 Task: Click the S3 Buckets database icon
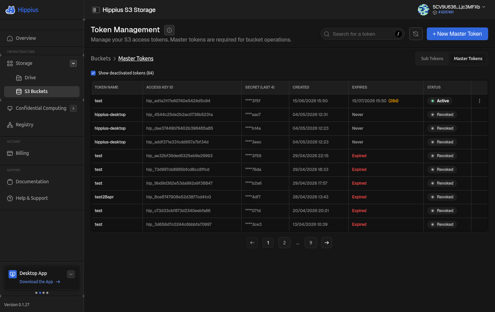pyautogui.click(x=19, y=91)
